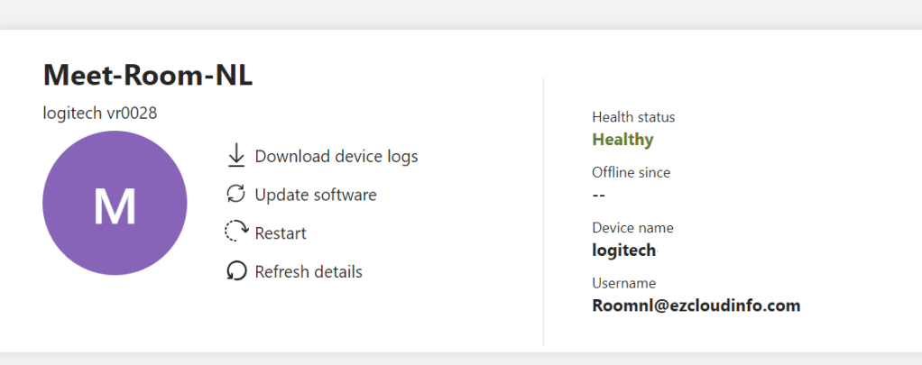Select the purple M avatar circle
This screenshot has width=922, height=365.
coord(115,204)
